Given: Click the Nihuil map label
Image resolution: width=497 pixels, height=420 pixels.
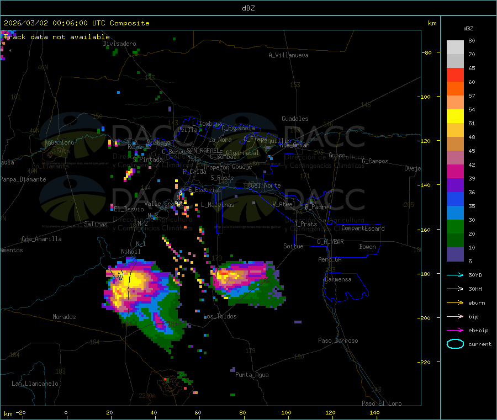Looking at the screenshot, I should click(x=131, y=252).
